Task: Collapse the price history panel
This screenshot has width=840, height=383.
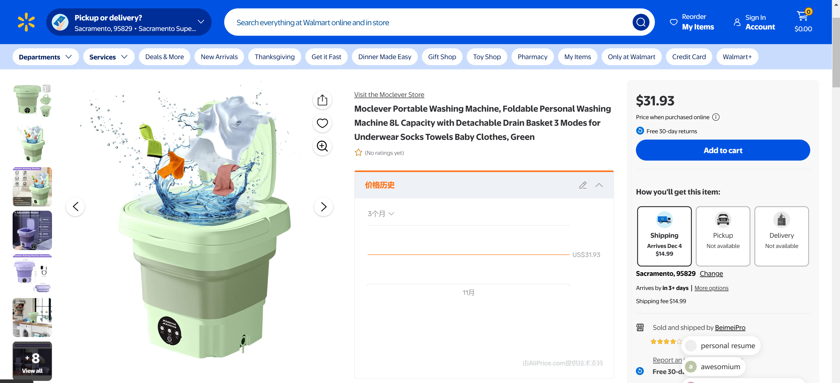Action: point(599,185)
